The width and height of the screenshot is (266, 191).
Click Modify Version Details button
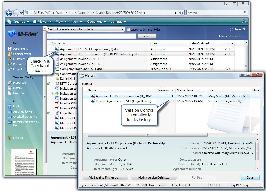tap(154, 177)
